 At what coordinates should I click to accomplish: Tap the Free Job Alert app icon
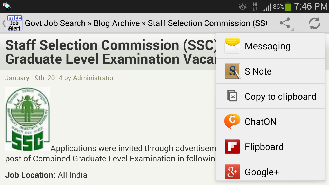coord(15,23)
